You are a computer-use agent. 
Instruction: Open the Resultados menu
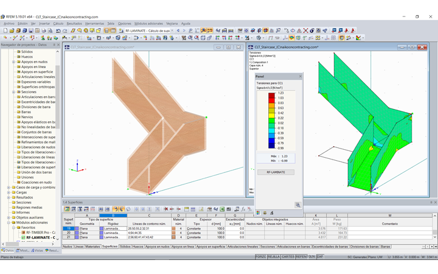tap(74, 24)
